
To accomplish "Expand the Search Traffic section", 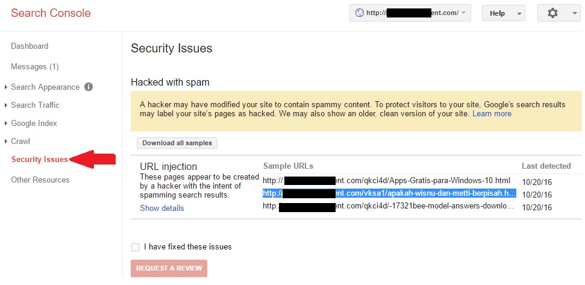I will tap(35, 105).
